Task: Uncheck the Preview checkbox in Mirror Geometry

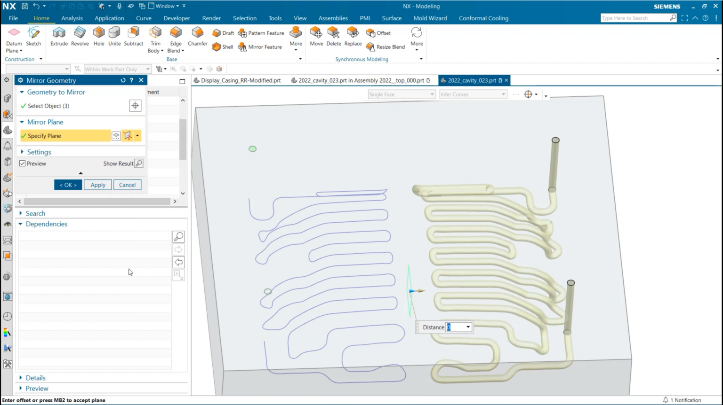Action: click(x=23, y=163)
